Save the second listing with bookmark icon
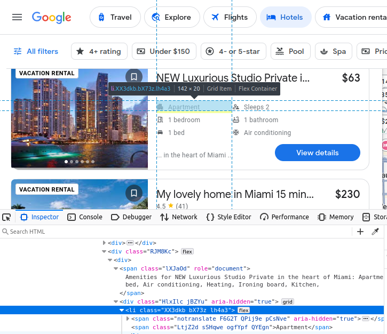The width and height of the screenshot is (387, 334). pos(134,193)
